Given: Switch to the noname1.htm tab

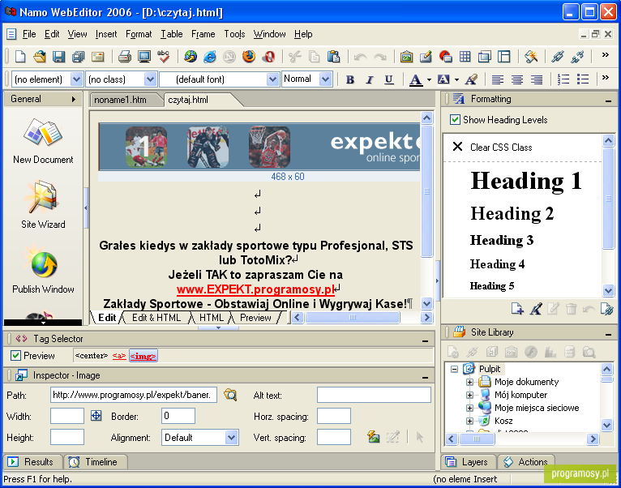Looking at the screenshot, I should (x=121, y=100).
